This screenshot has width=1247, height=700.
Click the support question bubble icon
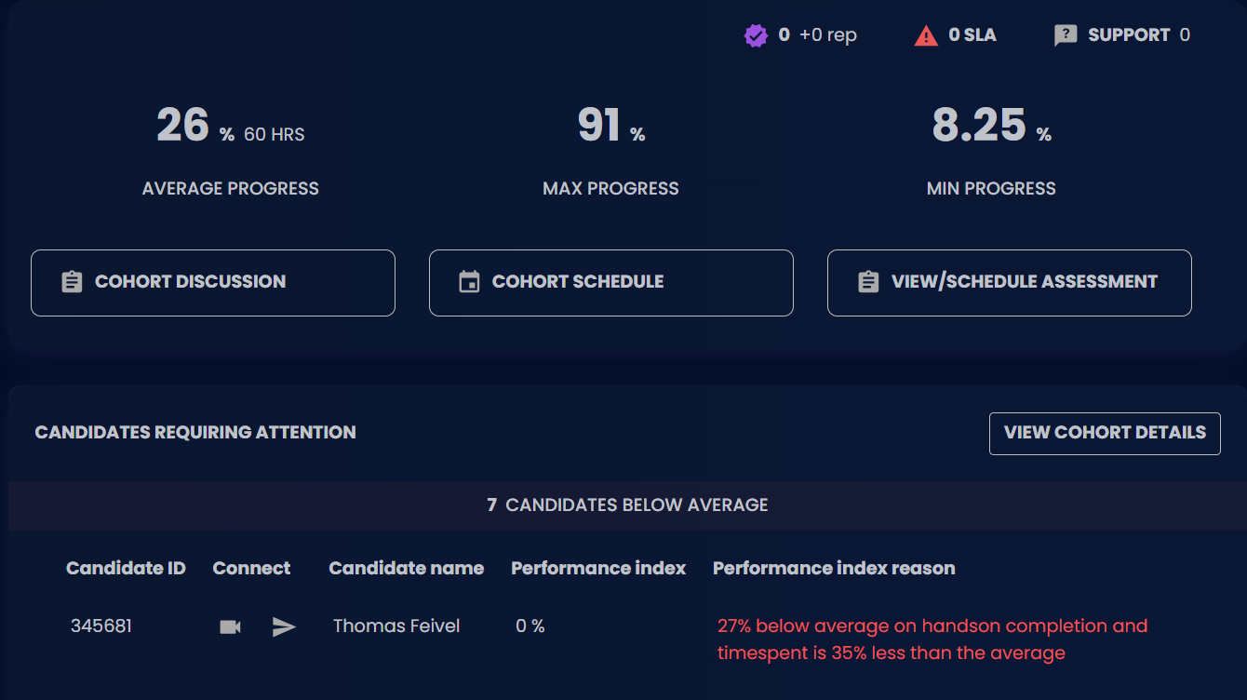tap(1066, 35)
